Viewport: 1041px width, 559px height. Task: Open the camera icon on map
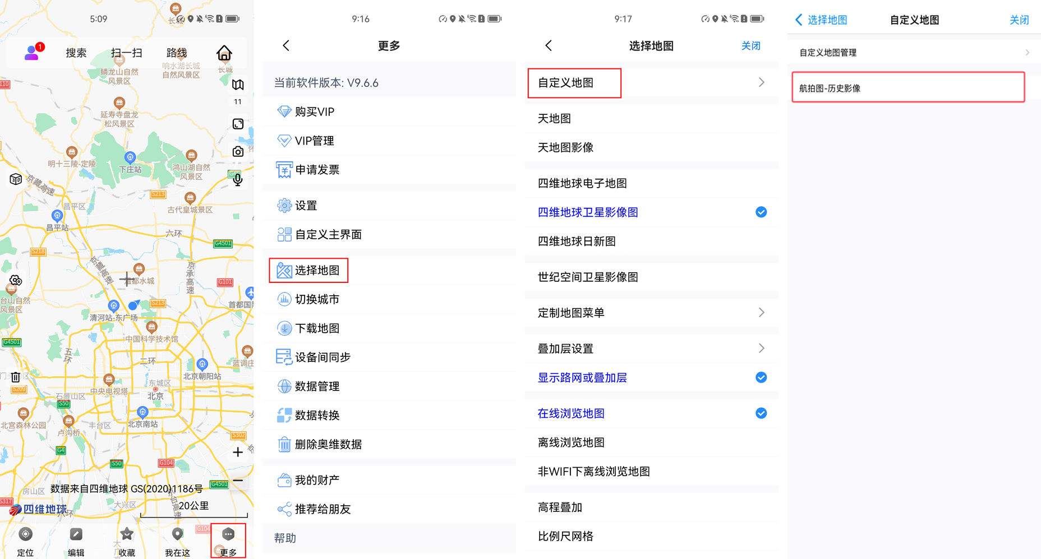point(238,151)
